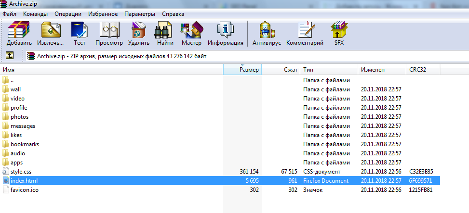Select the favicon.ico file name
Screen dimensions: 469x213
(x=24, y=190)
